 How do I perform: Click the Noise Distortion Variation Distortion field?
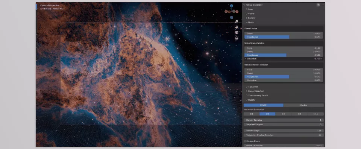(284, 81)
